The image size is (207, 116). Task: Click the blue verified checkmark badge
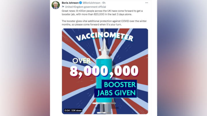point(80,3)
